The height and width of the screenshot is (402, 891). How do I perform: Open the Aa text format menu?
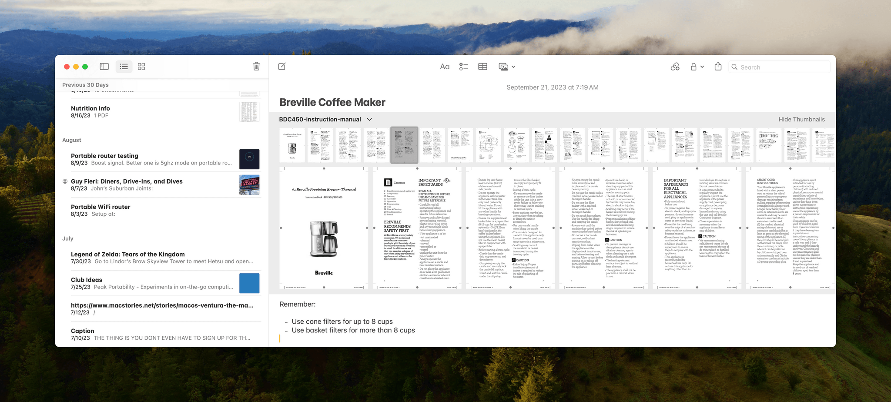445,67
